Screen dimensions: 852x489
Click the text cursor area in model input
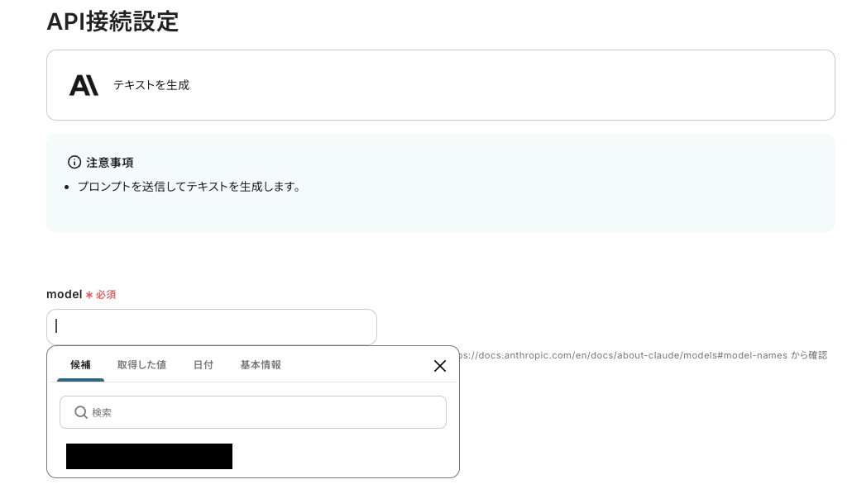point(57,327)
